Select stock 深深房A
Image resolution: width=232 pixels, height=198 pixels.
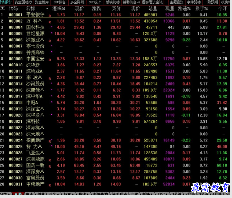point(35,171)
